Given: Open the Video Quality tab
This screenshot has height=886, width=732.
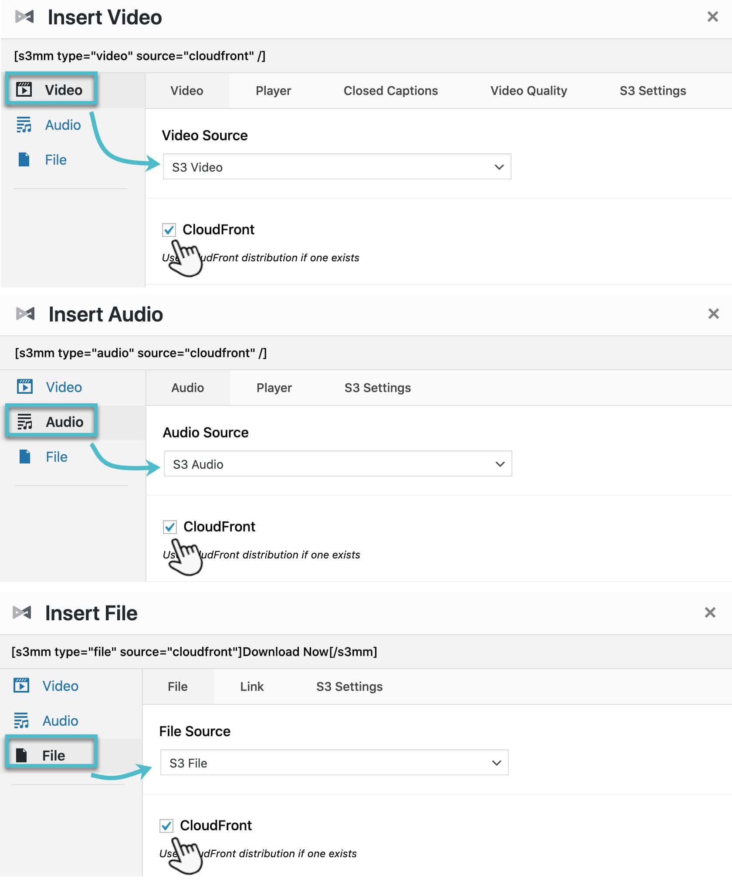Looking at the screenshot, I should (529, 91).
